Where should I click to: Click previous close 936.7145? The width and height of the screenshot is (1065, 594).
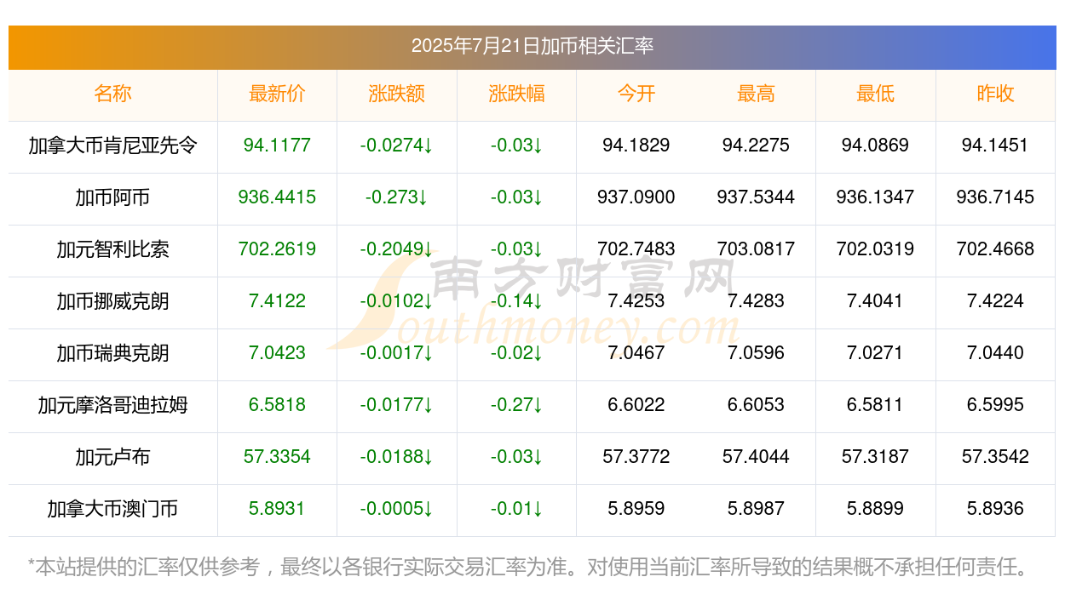coord(995,197)
